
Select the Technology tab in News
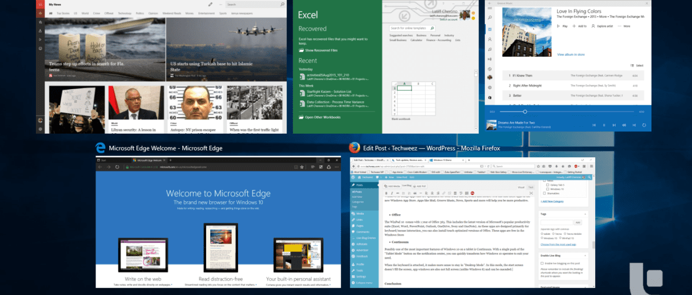(125, 13)
